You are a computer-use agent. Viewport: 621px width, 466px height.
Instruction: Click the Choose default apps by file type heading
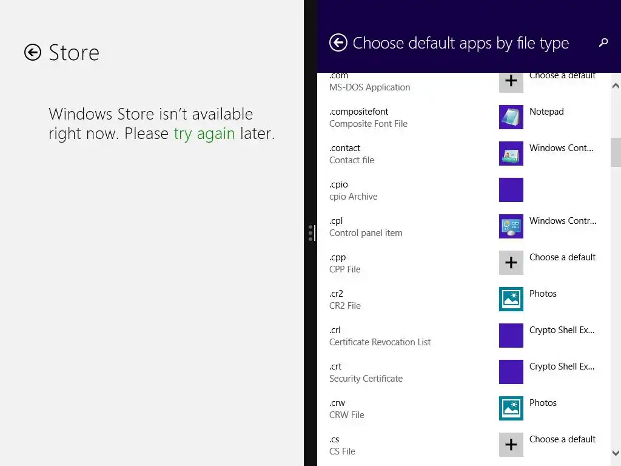(x=461, y=43)
